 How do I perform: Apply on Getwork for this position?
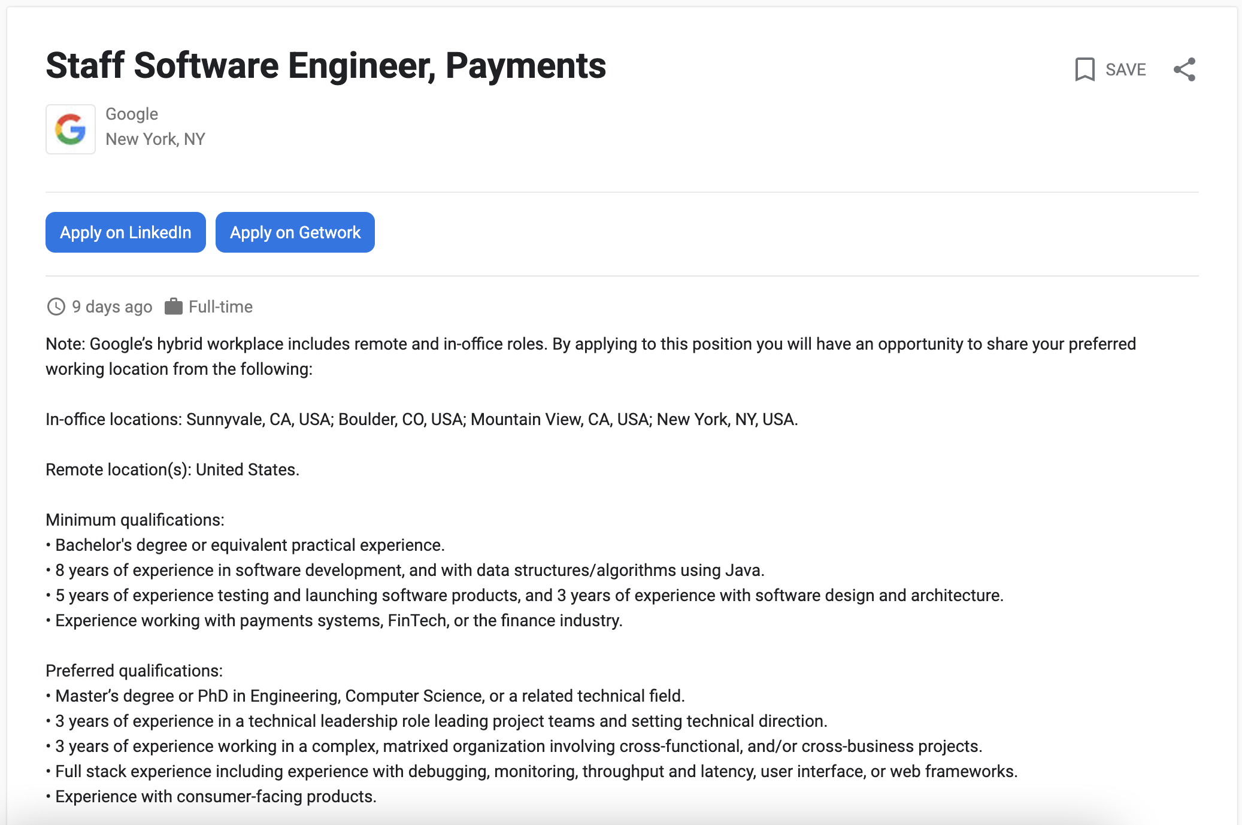pos(295,232)
